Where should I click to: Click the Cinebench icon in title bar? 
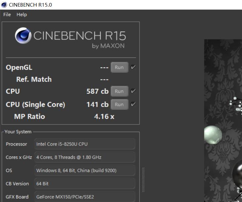[4, 5]
